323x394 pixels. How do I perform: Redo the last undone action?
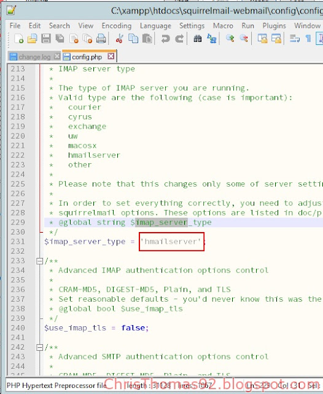pos(179,39)
